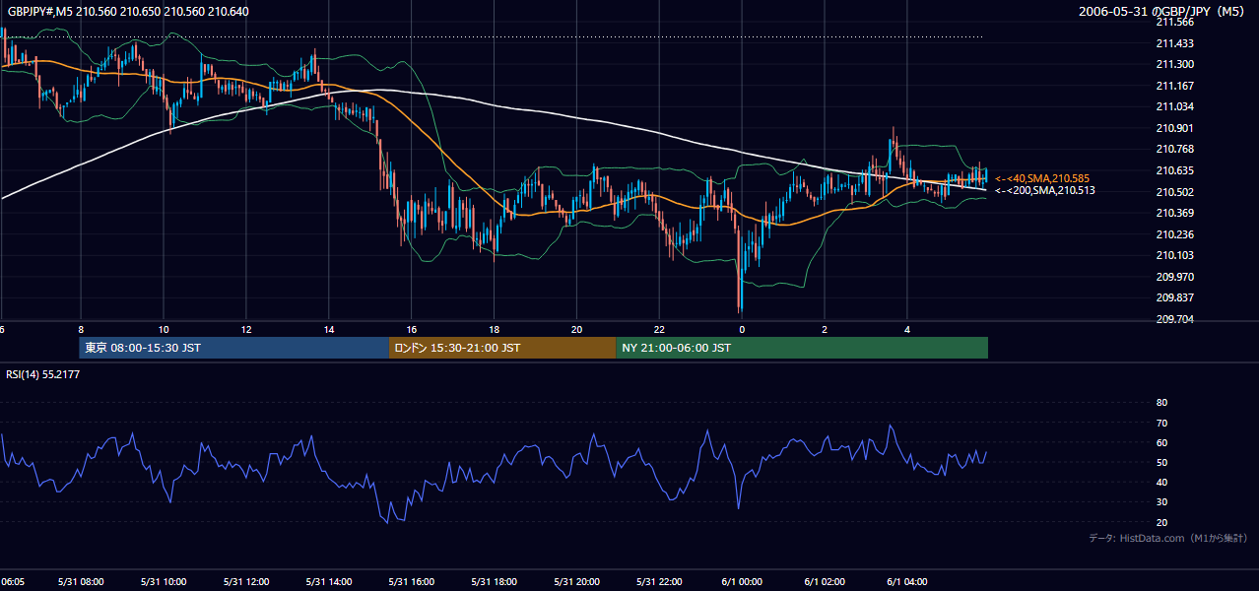This screenshot has height=591, width=1259.
Task: Click the 6/1 02:00 date label
Action: coord(825,582)
